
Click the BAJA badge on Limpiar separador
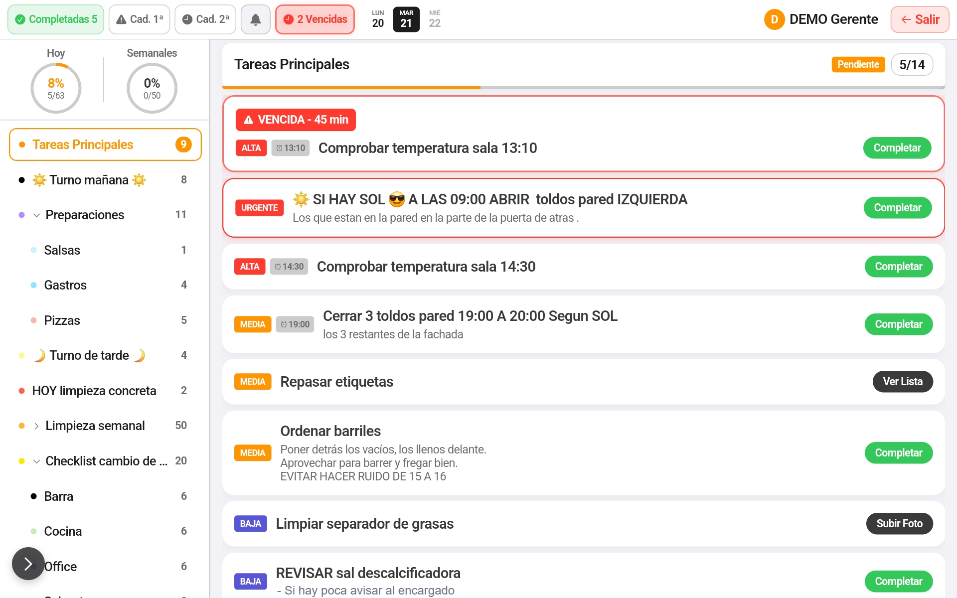pyautogui.click(x=251, y=524)
